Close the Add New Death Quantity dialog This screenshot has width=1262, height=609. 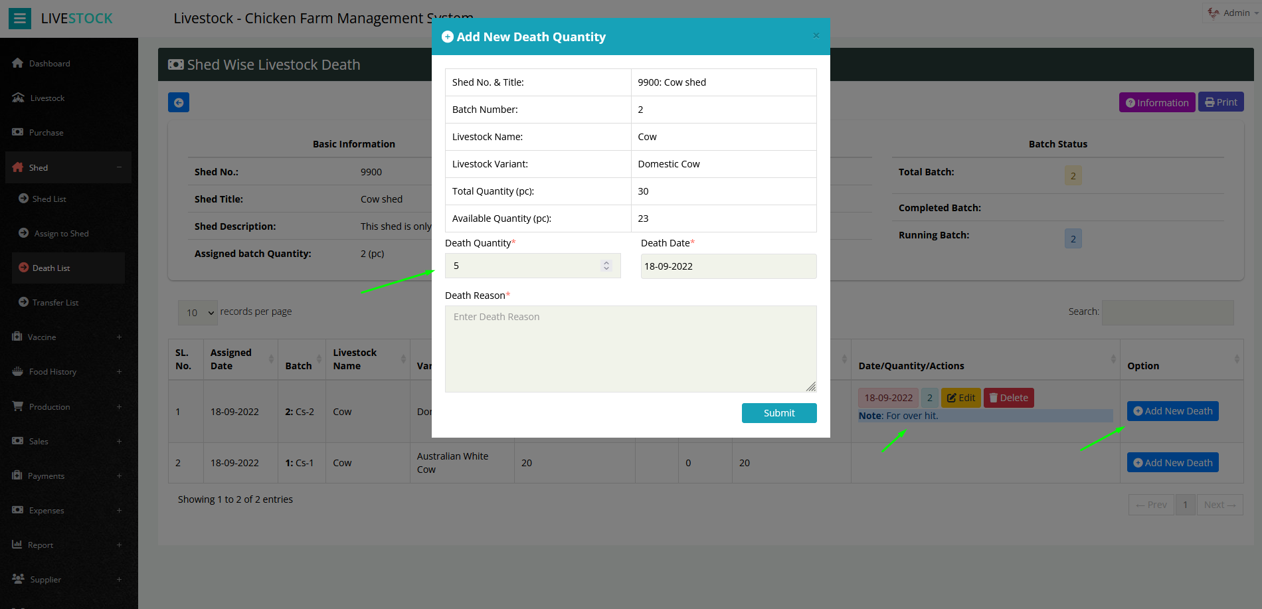click(816, 36)
